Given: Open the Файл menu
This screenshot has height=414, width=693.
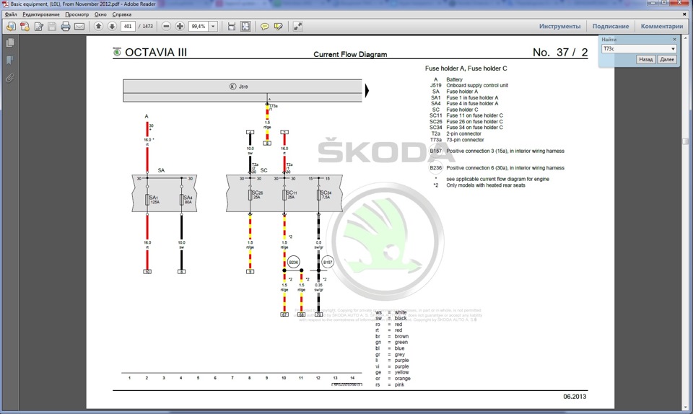Looking at the screenshot, I should (x=11, y=14).
